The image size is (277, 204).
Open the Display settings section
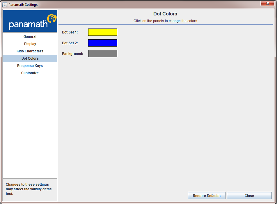(30, 44)
